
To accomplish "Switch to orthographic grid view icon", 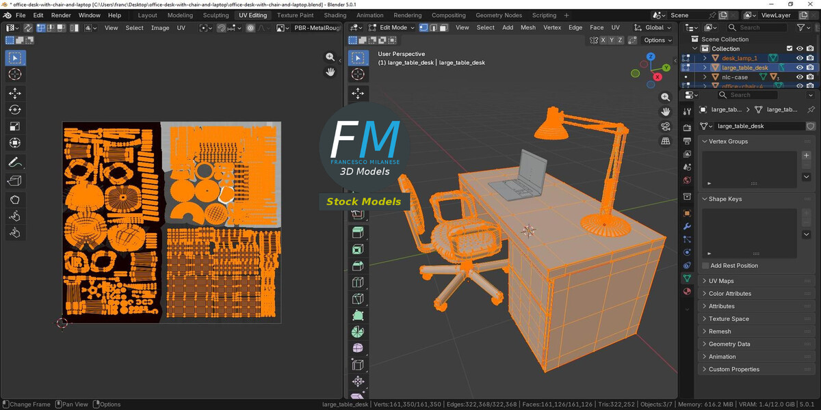I will tap(666, 141).
